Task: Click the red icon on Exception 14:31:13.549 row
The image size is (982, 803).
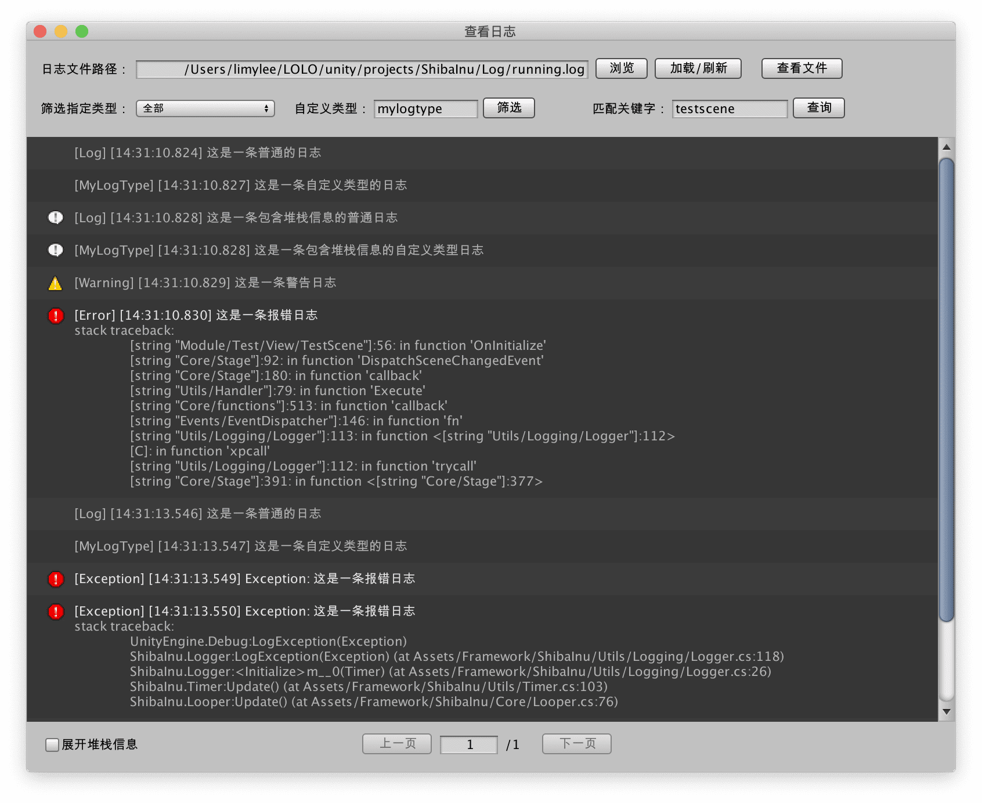Action: pyautogui.click(x=55, y=579)
